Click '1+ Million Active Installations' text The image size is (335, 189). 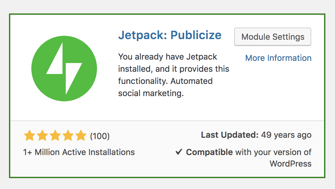(x=79, y=152)
